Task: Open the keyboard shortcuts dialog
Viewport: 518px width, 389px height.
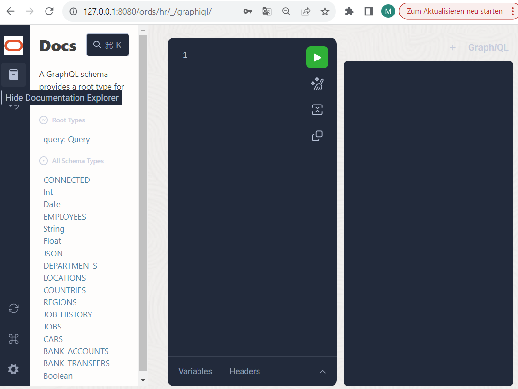Action: (13, 339)
